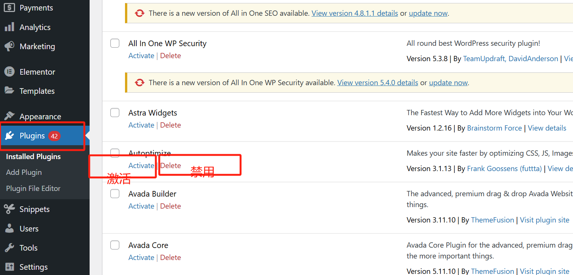Click the Elementor logo icon
Viewport: 573px width, 275px height.
[9, 72]
